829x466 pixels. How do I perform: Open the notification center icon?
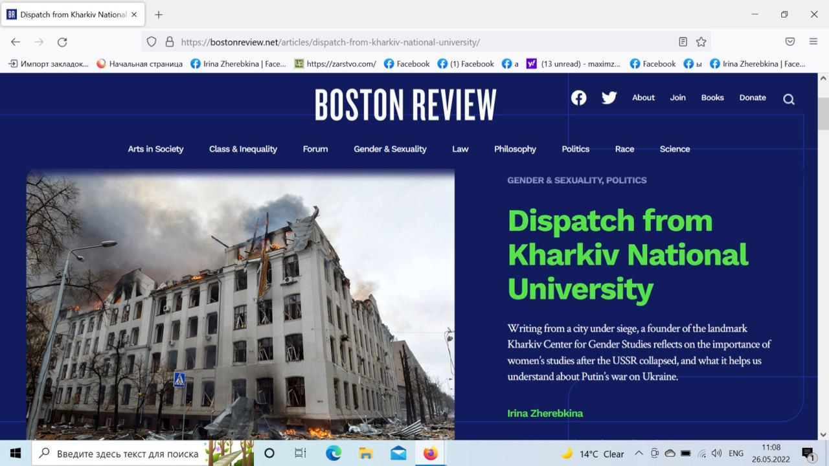tap(808, 454)
